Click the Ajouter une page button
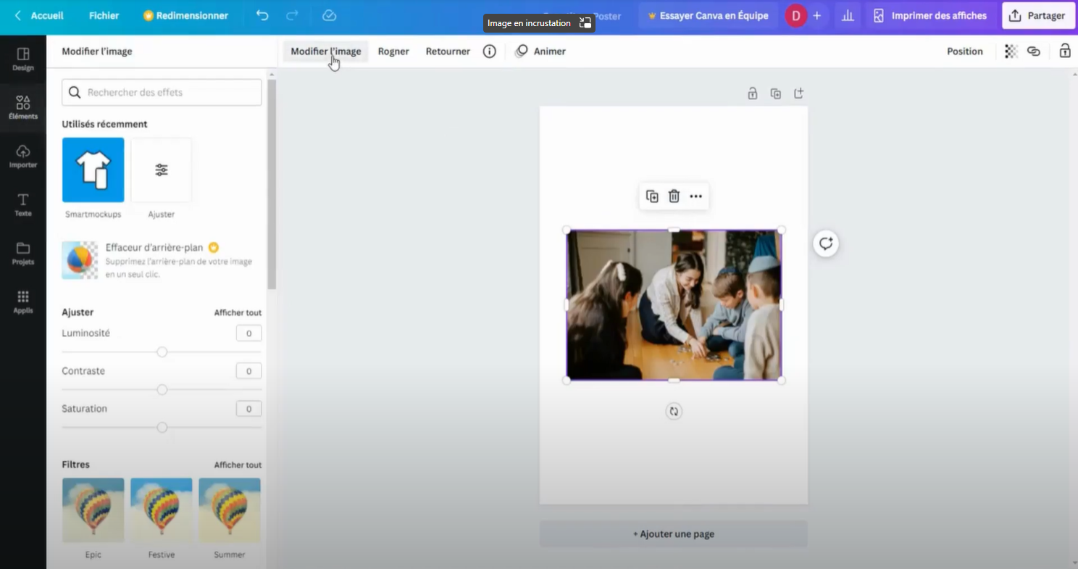 click(673, 534)
